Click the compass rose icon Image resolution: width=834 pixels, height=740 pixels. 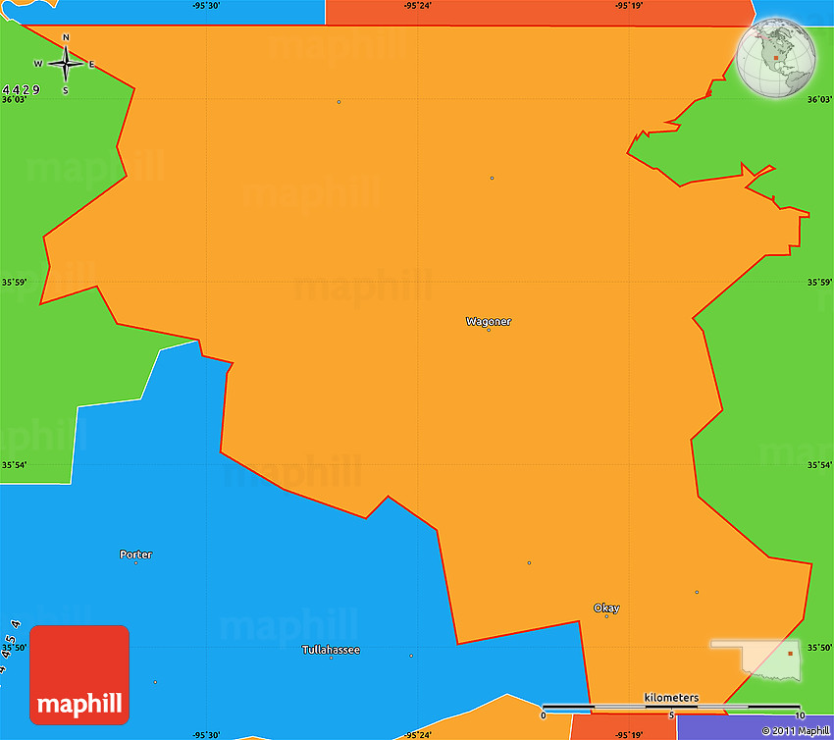click(x=66, y=65)
